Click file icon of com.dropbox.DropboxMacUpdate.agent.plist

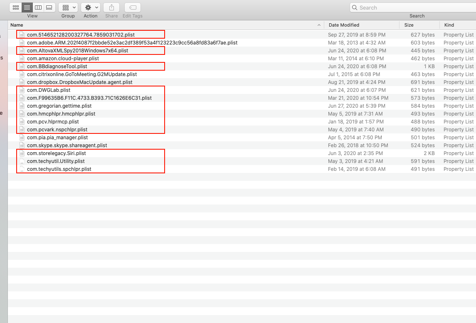click(22, 82)
